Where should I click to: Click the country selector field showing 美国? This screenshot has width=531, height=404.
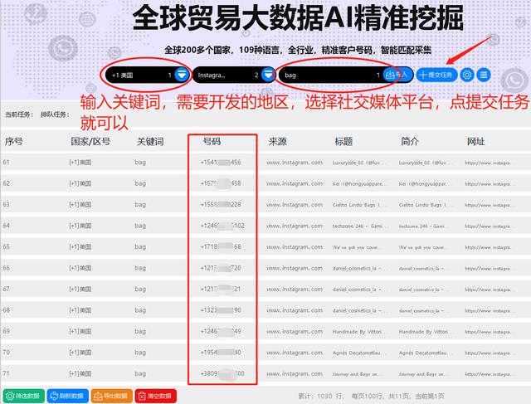137,75
